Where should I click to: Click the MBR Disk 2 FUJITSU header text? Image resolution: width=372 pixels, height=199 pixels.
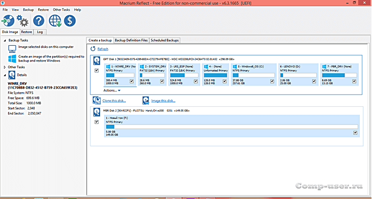146,110
